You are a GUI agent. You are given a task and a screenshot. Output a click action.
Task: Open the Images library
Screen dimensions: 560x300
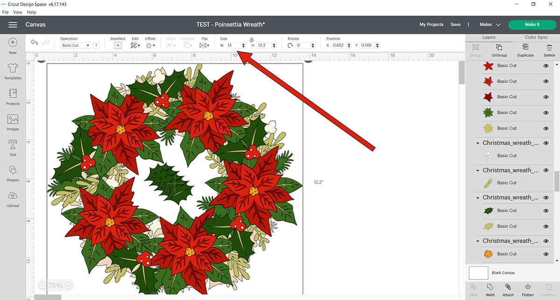pyautogui.click(x=13, y=122)
